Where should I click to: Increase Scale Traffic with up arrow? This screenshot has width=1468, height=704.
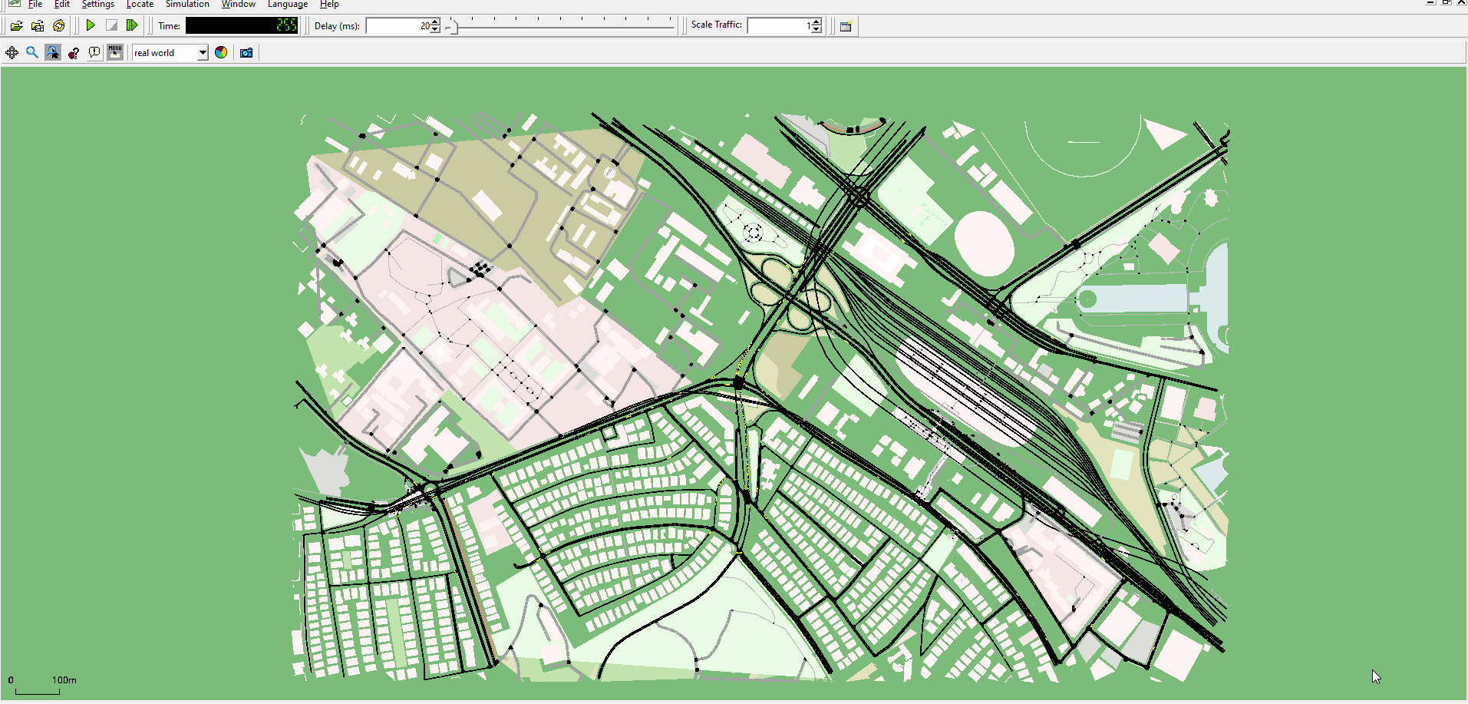point(816,21)
